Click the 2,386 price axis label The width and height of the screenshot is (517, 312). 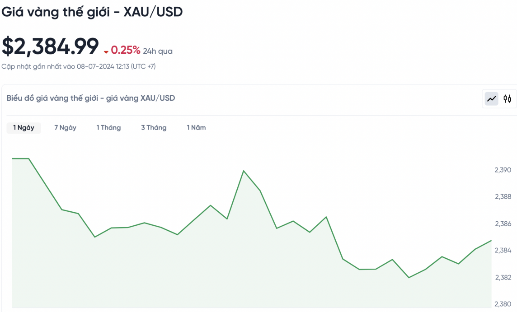point(503,224)
